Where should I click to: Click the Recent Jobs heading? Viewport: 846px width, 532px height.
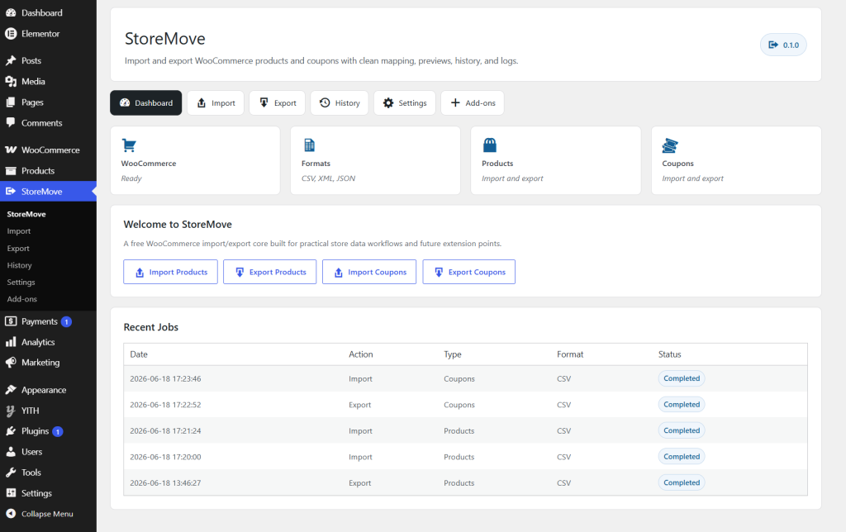click(x=151, y=327)
